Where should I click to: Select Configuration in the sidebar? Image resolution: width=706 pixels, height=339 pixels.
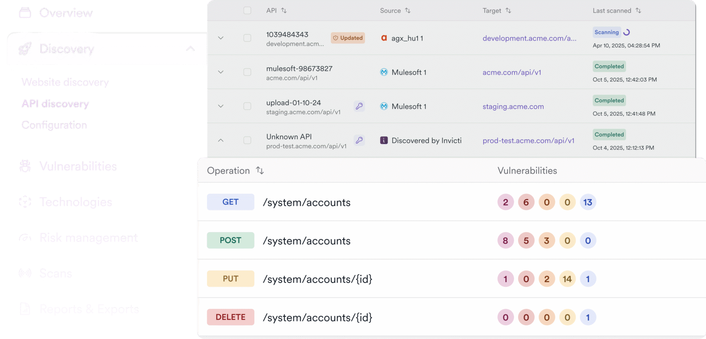(x=54, y=125)
